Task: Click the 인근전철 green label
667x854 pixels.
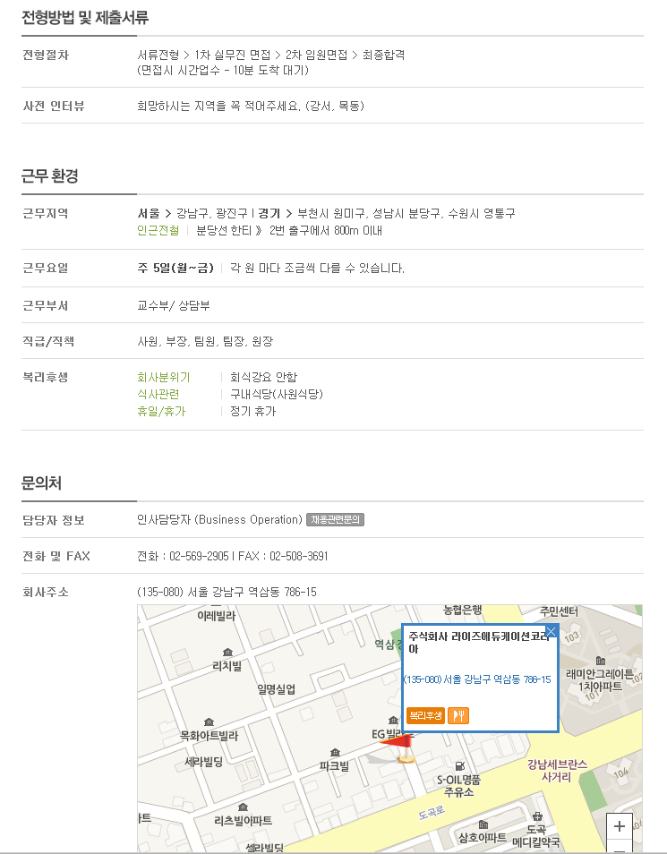Action: [158, 230]
